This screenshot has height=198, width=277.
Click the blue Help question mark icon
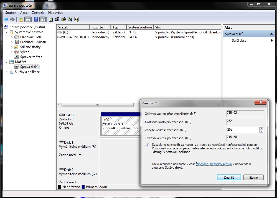[36, 19]
